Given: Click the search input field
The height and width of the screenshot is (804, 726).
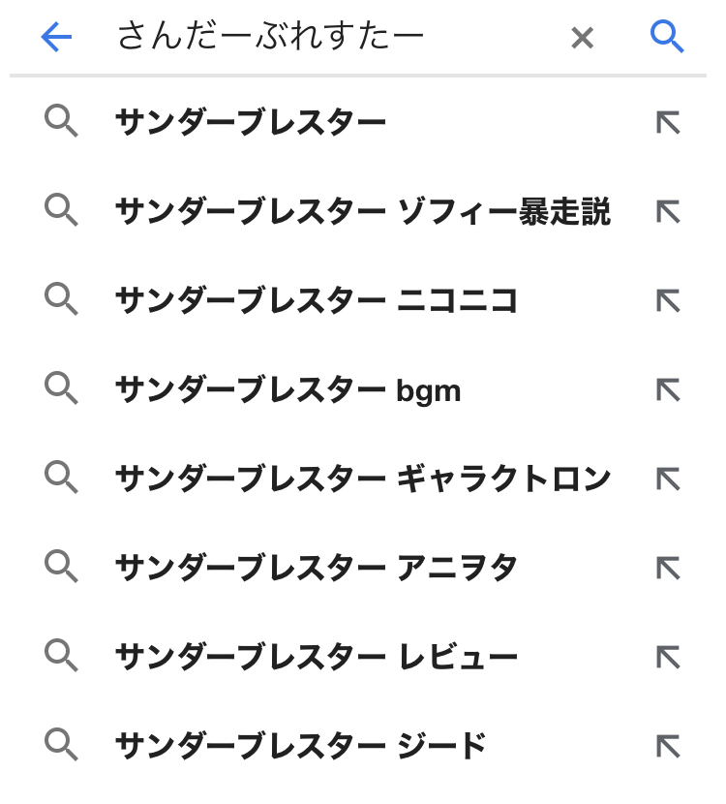Looking at the screenshot, I should [x=329, y=38].
